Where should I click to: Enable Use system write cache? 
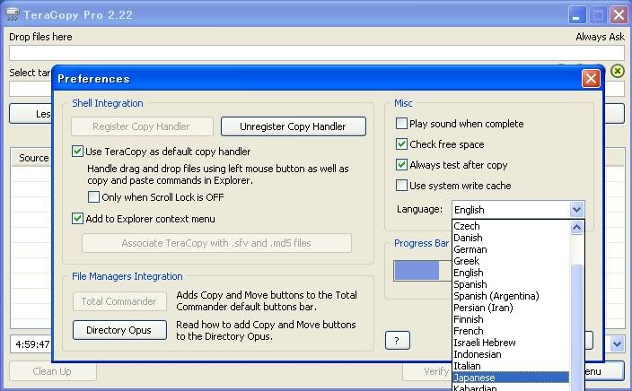pos(401,186)
